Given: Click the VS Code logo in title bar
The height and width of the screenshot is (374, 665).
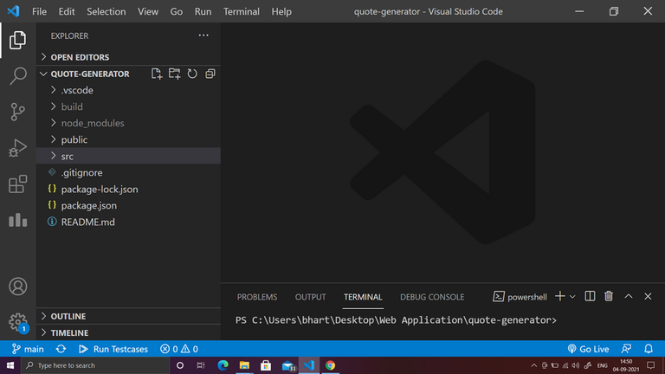Looking at the screenshot, I should pos(13,11).
